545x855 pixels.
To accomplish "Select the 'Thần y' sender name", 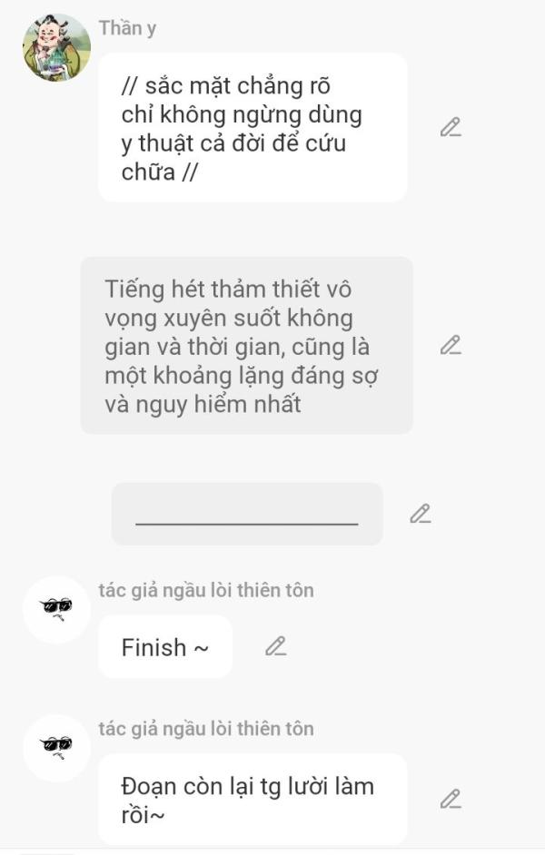I will 127,28.
